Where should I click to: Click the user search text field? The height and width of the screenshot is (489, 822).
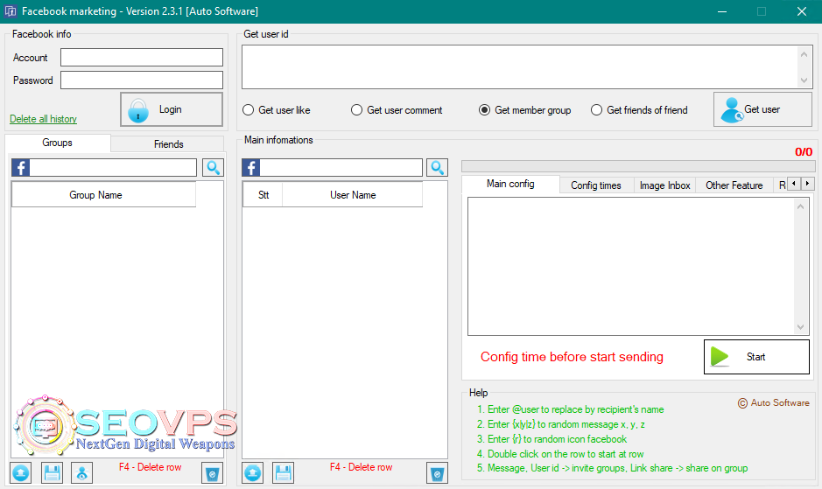341,168
